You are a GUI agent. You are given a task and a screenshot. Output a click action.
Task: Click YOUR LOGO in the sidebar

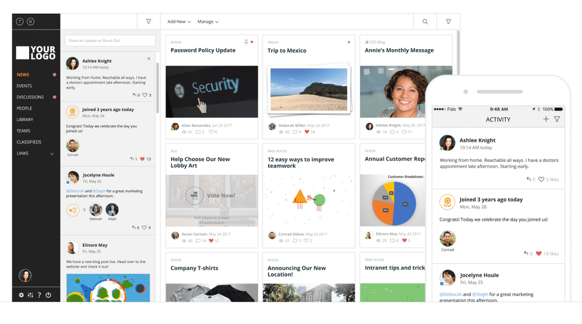[36, 53]
